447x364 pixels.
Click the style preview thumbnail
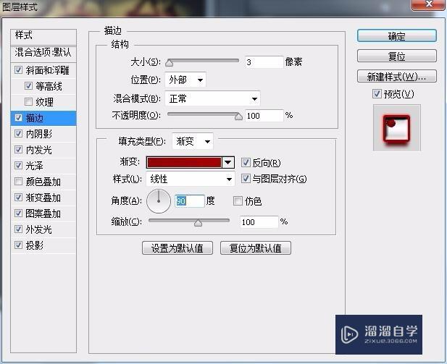396,128
